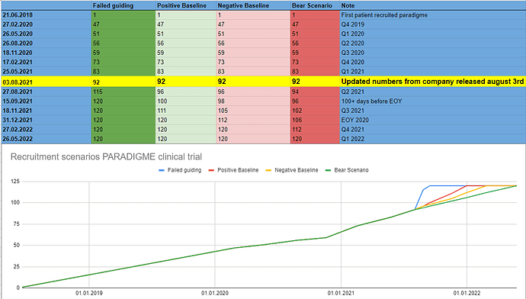The width and height of the screenshot is (526, 299).
Task: Select the Failed guiding column header
Action: 123,5
